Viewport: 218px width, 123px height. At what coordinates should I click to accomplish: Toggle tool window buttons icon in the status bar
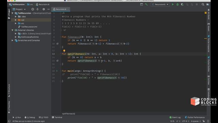coord(9,121)
